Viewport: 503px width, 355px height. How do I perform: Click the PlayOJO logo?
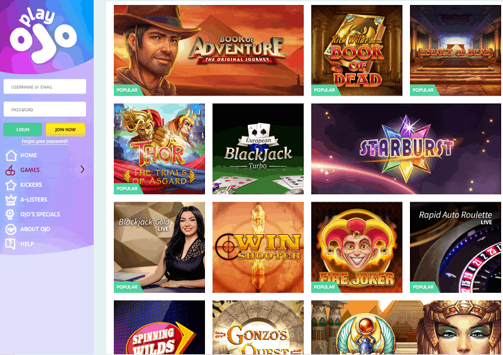tap(43, 36)
